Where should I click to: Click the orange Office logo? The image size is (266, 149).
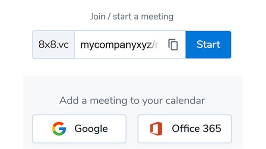[x=156, y=129]
